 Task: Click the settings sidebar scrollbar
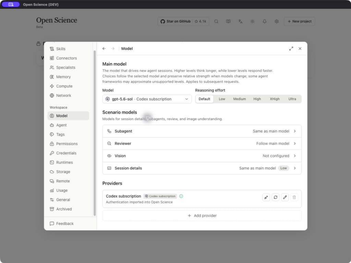click(x=95, y=133)
